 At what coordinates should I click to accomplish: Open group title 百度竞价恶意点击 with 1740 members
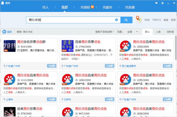click(88, 42)
